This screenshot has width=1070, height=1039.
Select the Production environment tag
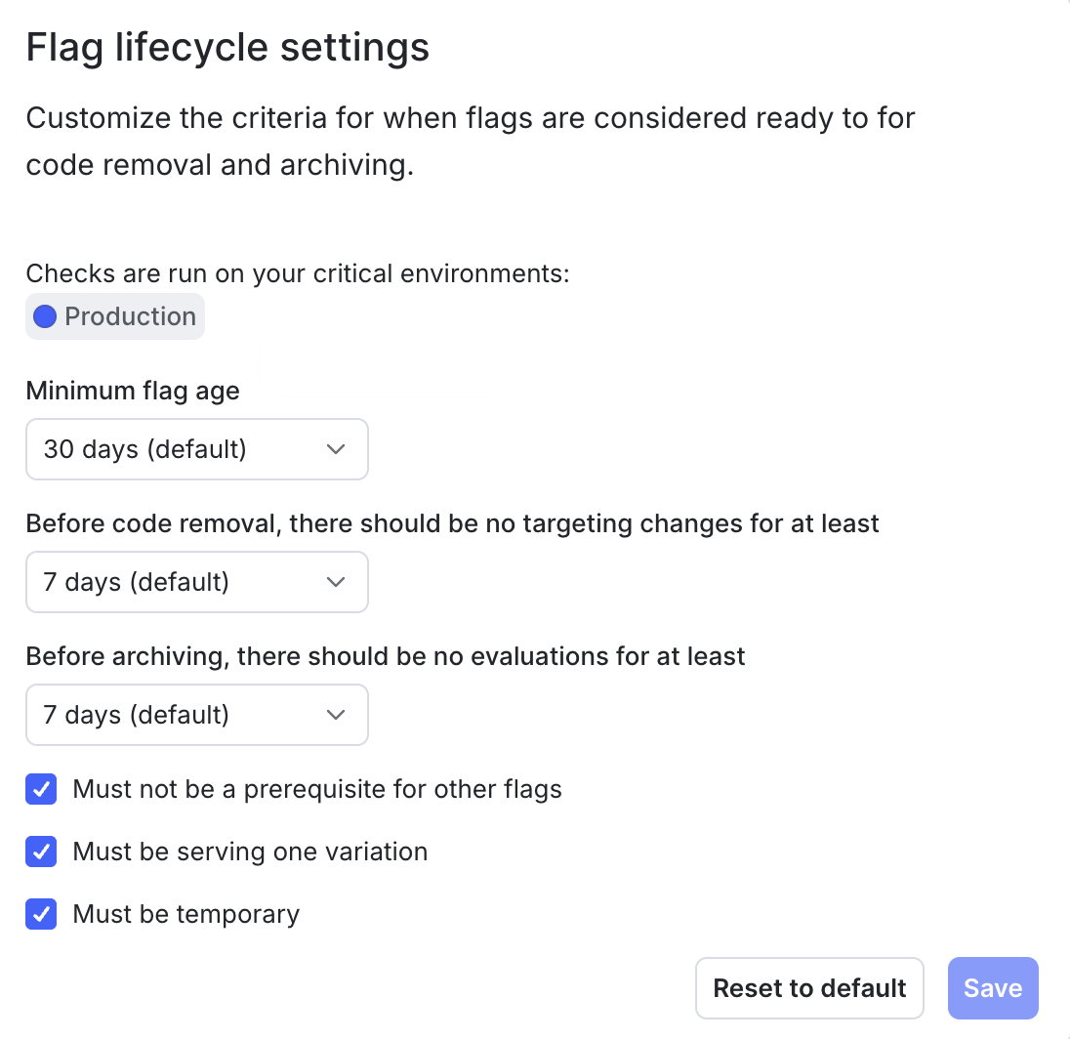(114, 315)
